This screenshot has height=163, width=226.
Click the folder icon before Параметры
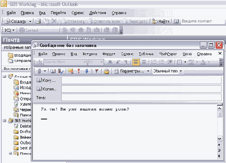(107, 71)
